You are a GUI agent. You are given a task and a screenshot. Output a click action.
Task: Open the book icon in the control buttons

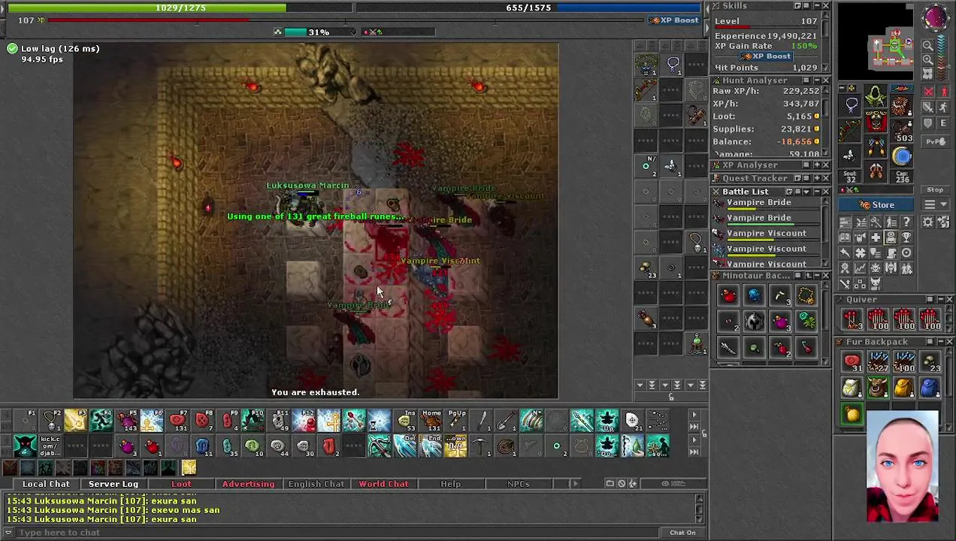845,237
